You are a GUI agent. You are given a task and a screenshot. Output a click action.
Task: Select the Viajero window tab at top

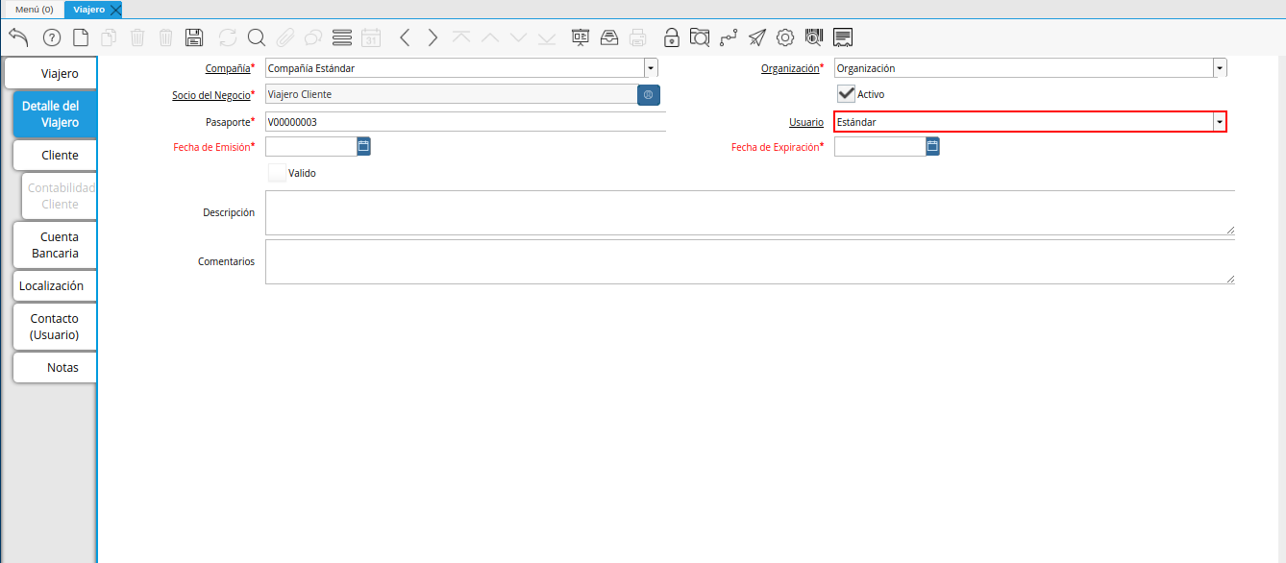(x=88, y=10)
